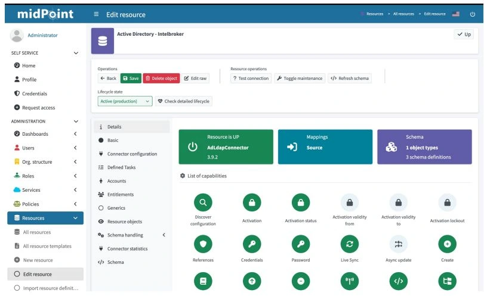Image resolution: width=484 pixels, height=296 pixels.
Task: Collapse the Resources menu section
Action: 45,218
